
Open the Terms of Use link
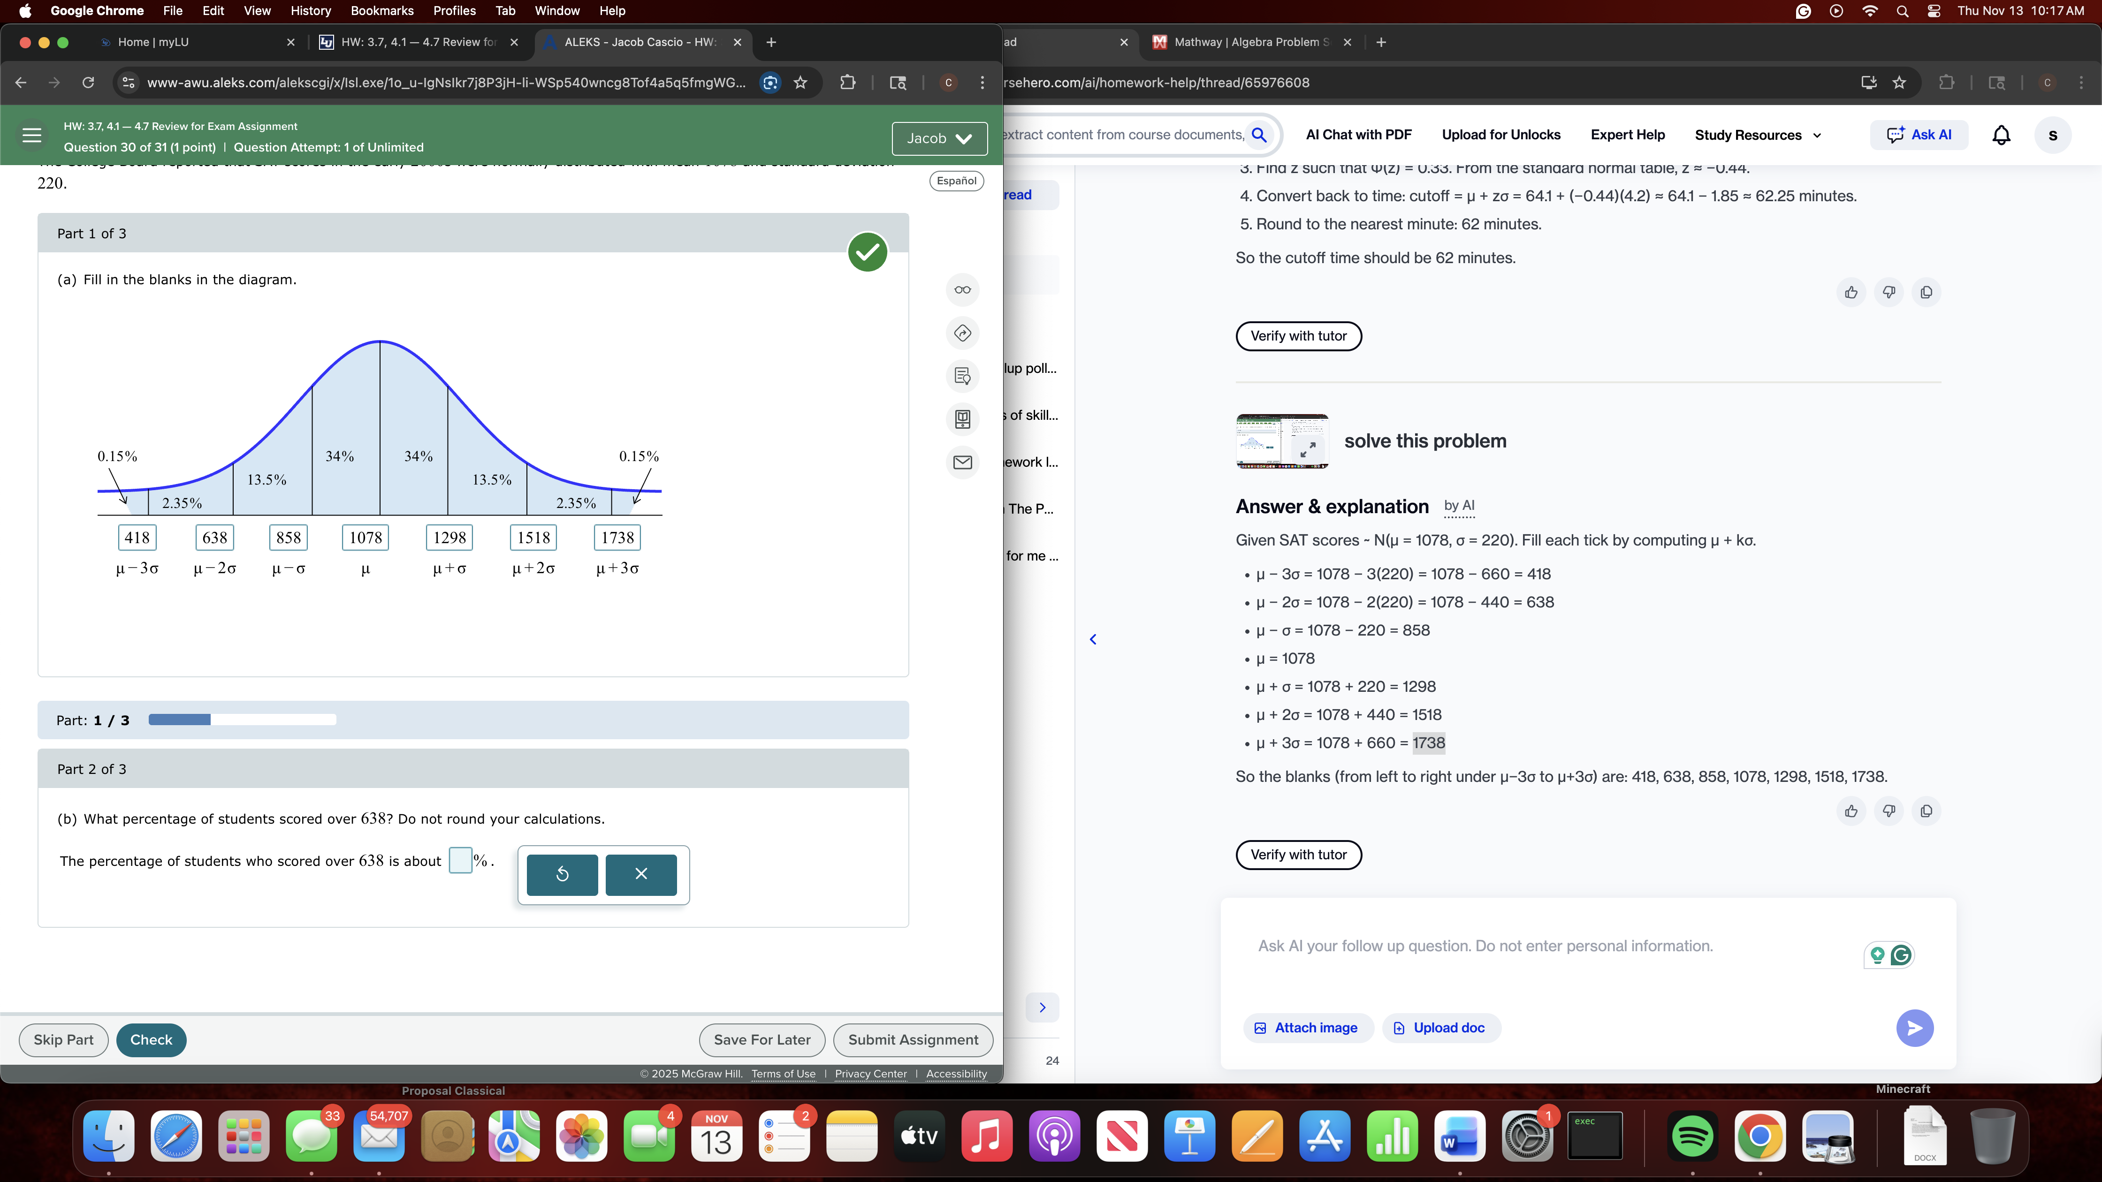(783, 1074)
